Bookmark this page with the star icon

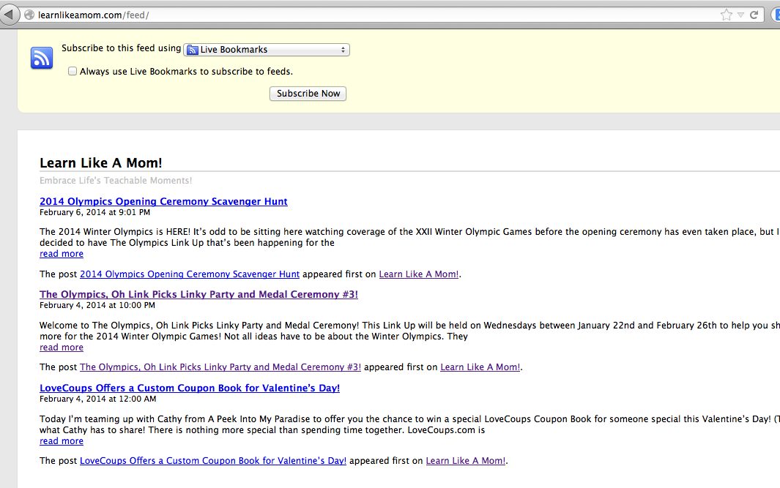pyautogui.click(x=727, y=15)
